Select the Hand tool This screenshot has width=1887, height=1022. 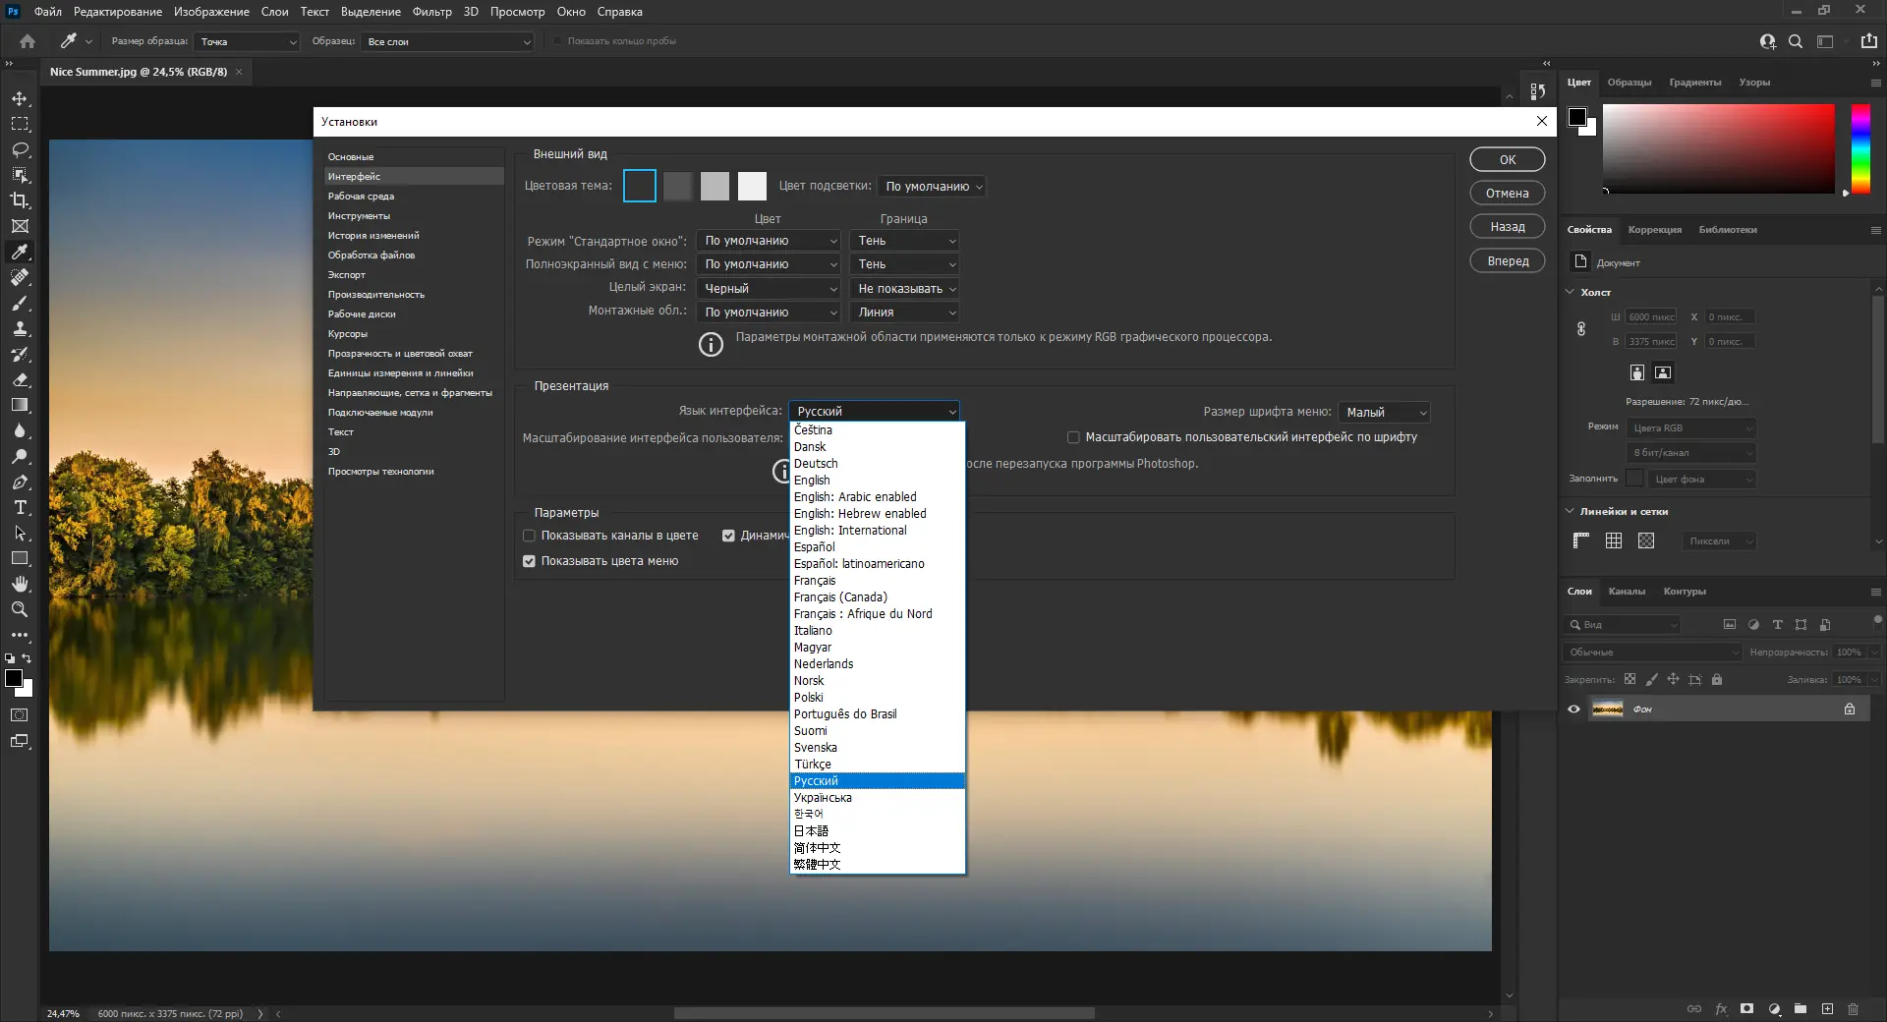tap(20, 584)
